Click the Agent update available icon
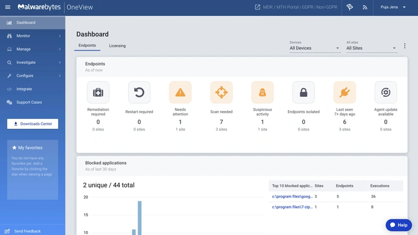This screenshot has width=418, height=235. 385,92
